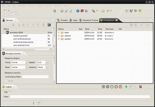Click the Devices horizontal scrollbar right arrow
This screenshot has height=107, width=155.
pyautogui.click(x=51, y=49)
